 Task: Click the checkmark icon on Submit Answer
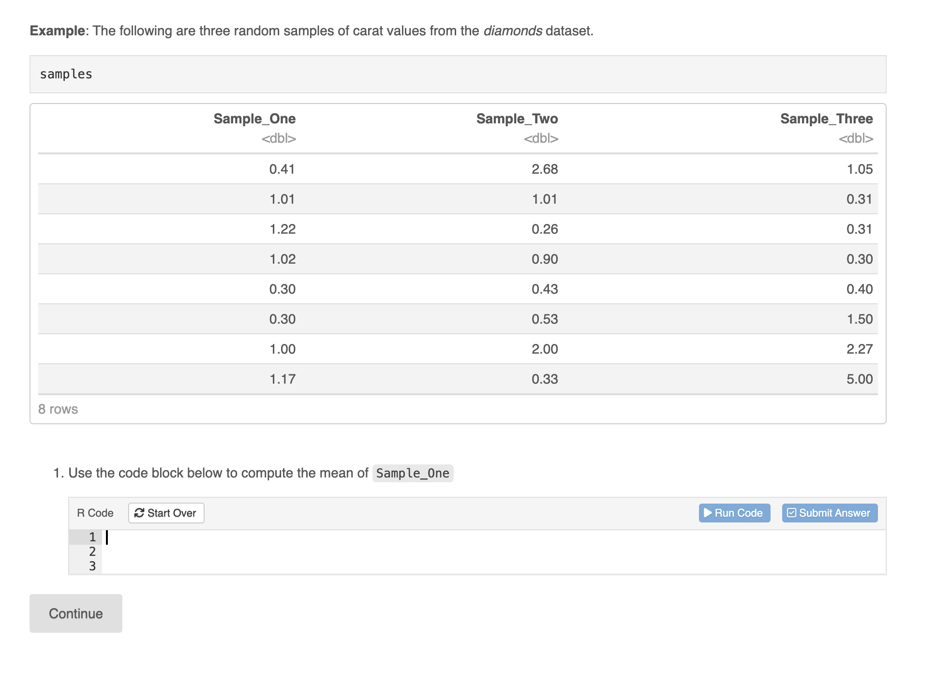791,513
